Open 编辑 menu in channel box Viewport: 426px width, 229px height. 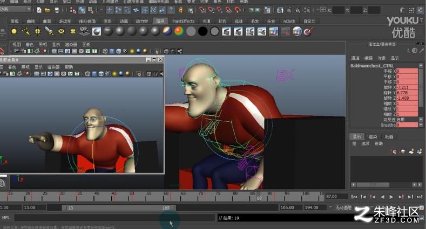point(368,58)
